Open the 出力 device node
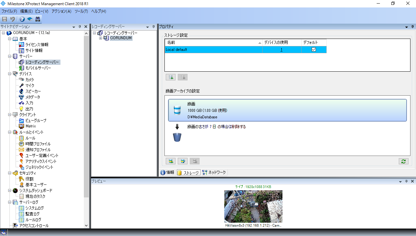 coord(29,109)
